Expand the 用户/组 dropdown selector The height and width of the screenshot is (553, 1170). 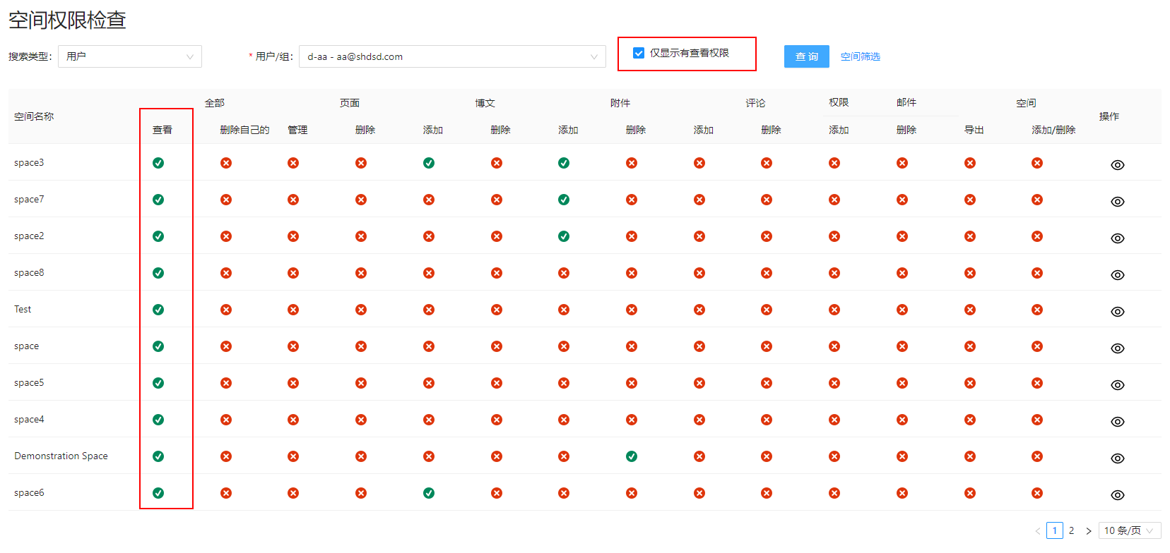coord(452,56)
